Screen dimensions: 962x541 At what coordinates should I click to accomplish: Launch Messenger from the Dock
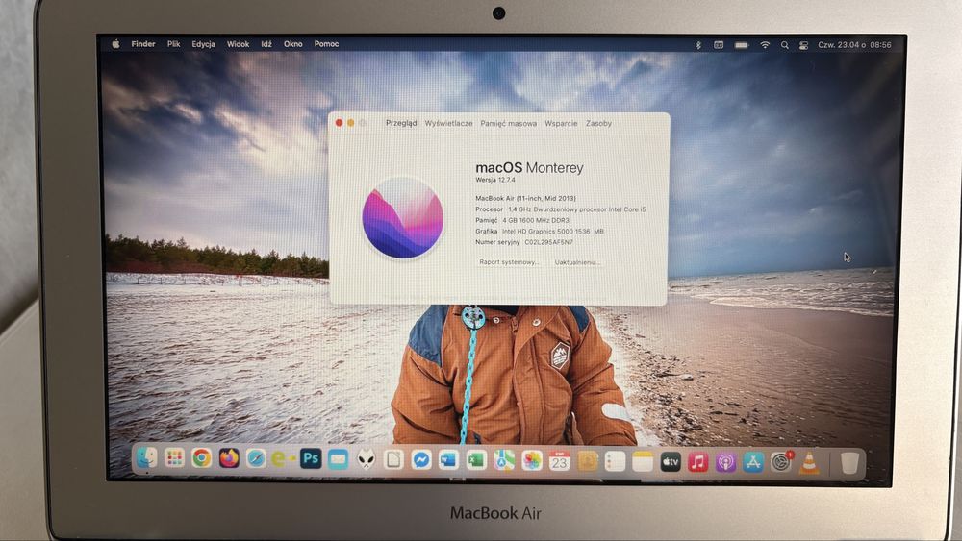(421, 459)
